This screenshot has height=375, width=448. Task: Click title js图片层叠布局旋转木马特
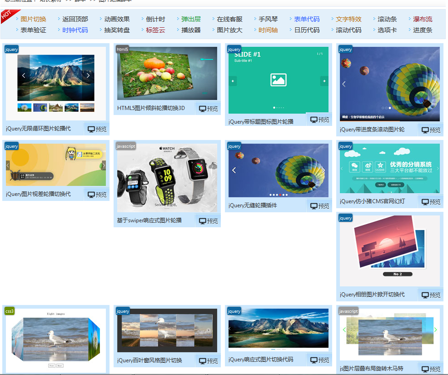pyautogui.click(x=371, y=369)
